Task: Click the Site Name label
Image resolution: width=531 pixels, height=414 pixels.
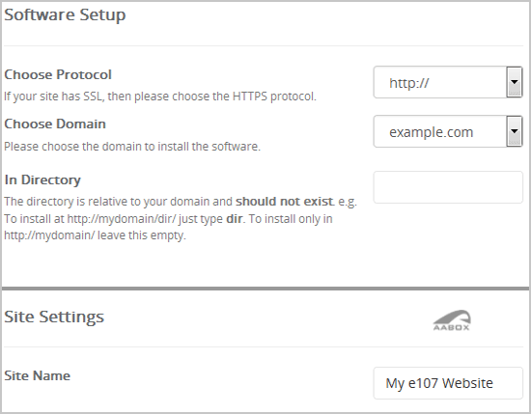Action: 38,375
